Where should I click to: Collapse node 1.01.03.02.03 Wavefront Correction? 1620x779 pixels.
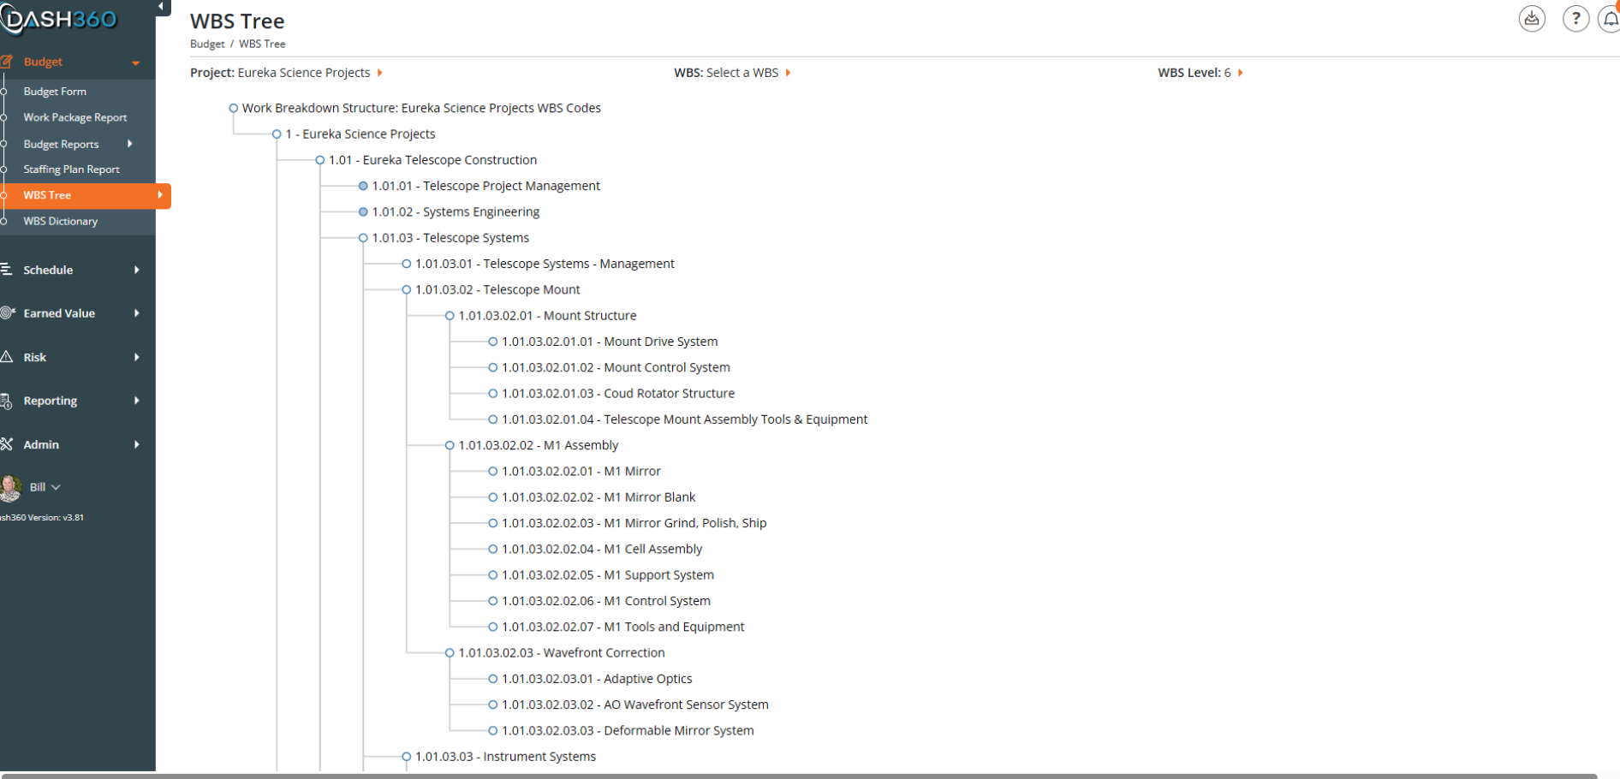pyautogui.click(x=450, y=653)
